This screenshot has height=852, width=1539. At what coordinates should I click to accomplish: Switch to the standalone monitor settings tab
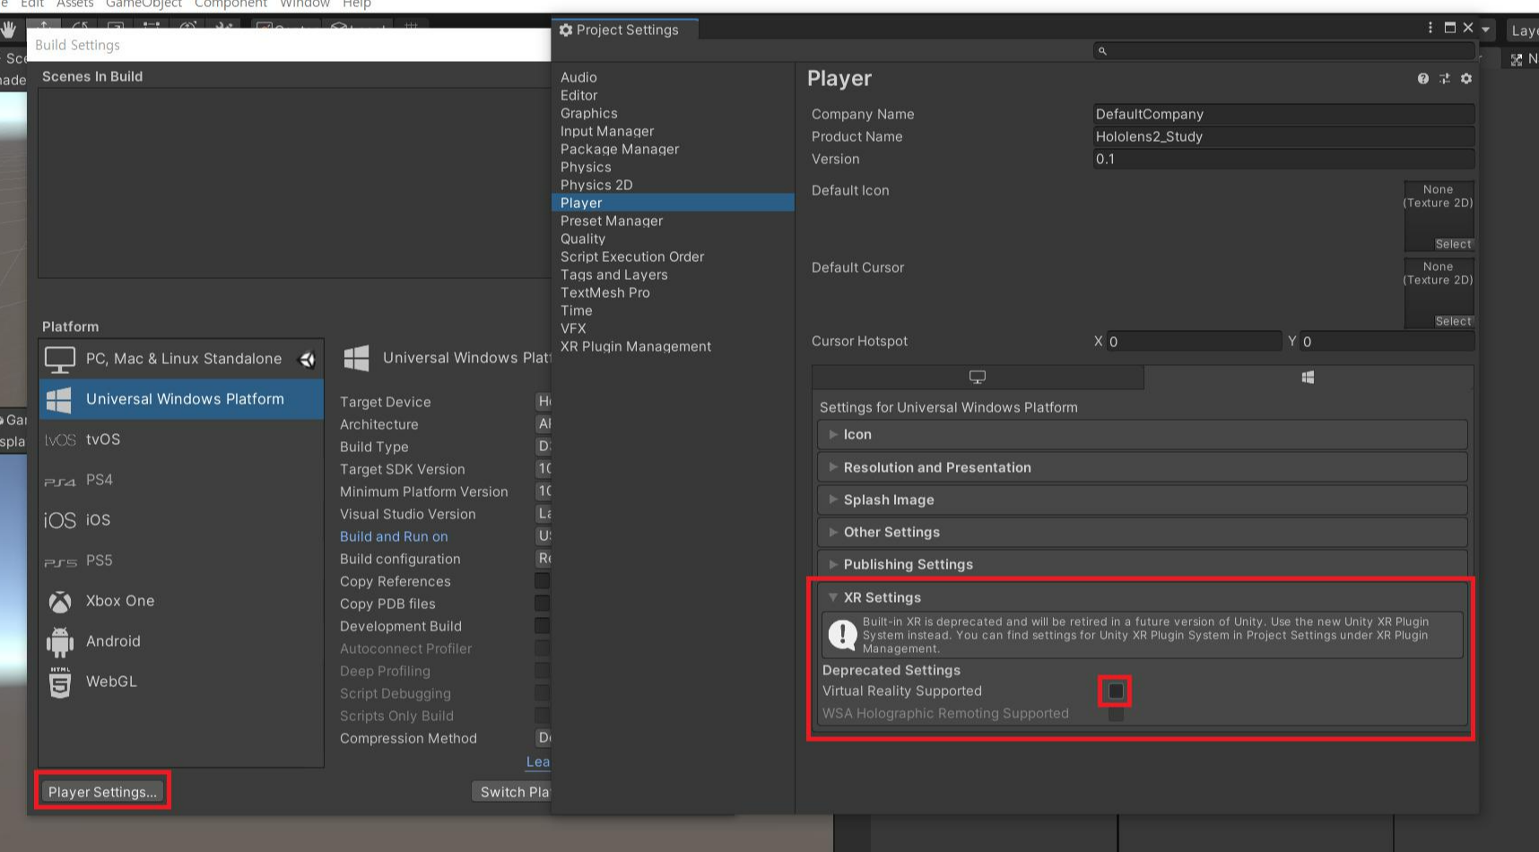click(978, 378)
